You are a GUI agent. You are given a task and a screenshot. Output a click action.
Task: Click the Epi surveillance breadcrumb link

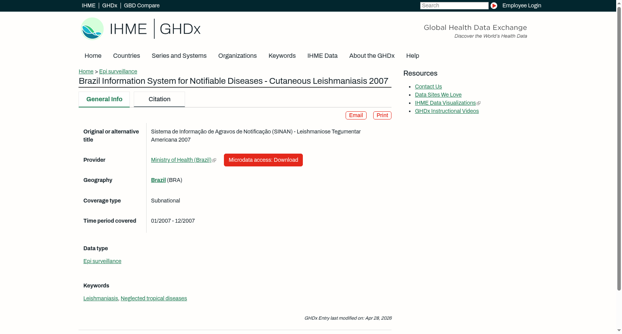(x=118, y=71)
